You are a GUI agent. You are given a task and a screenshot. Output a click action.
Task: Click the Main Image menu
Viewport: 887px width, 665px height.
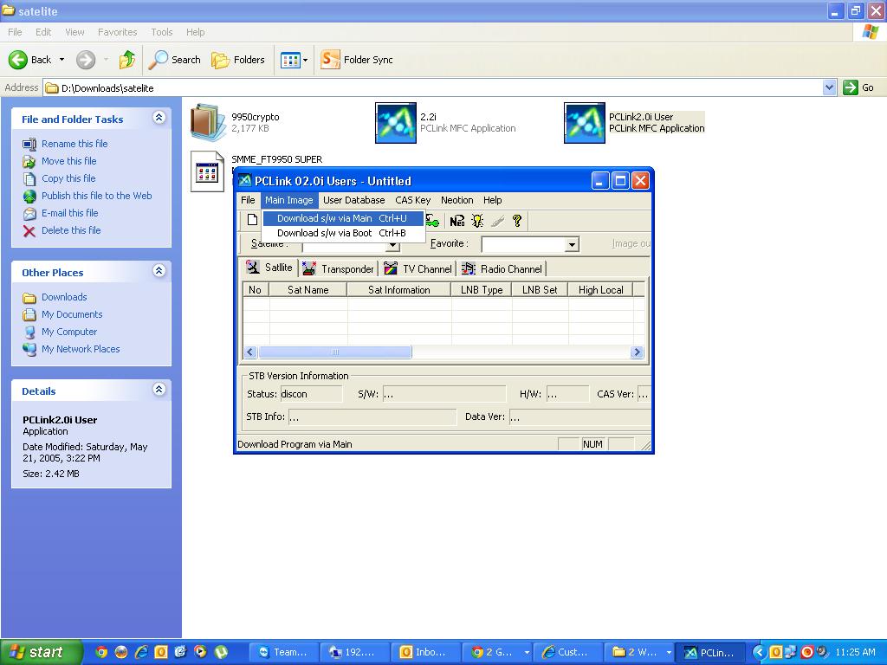[289, 200]
